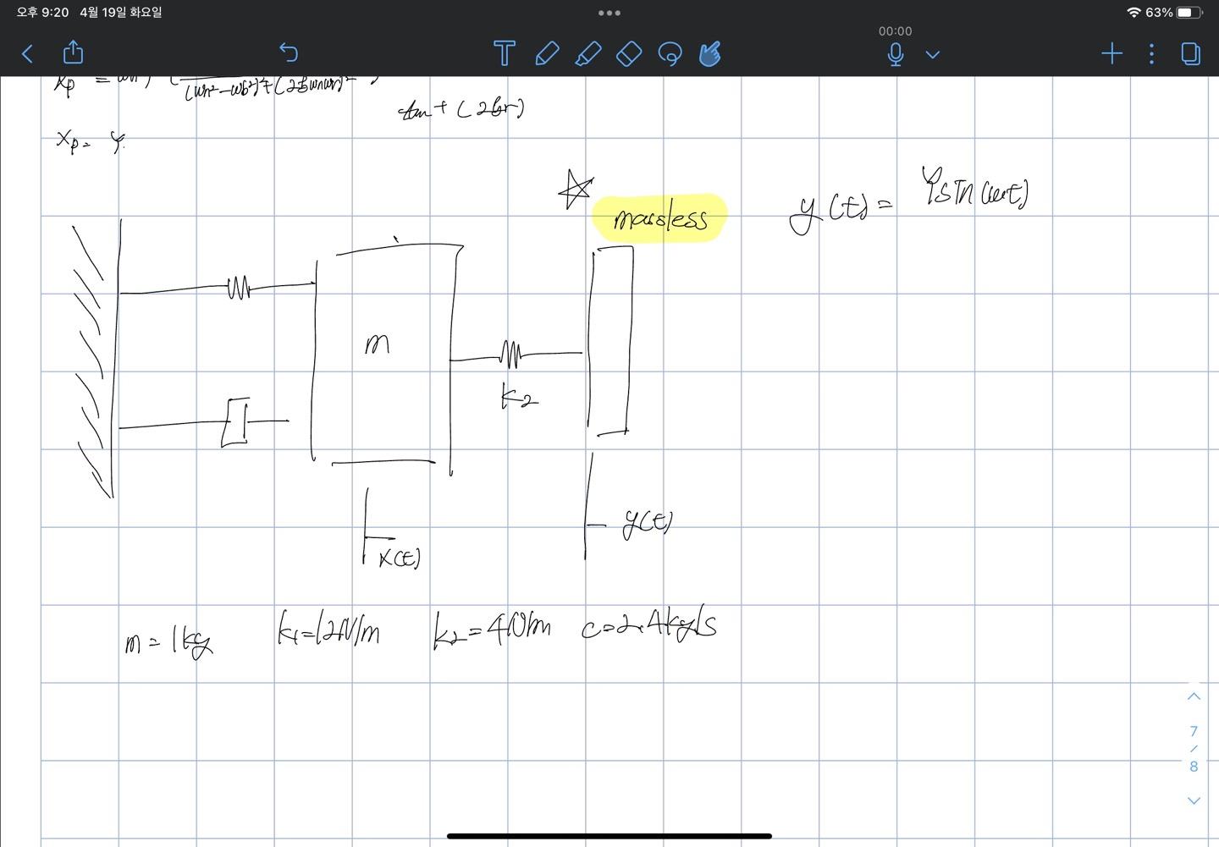Screen dimensions: 1219x847
Task: Tap the pages overview icon
Action: tap(1190, 53)
